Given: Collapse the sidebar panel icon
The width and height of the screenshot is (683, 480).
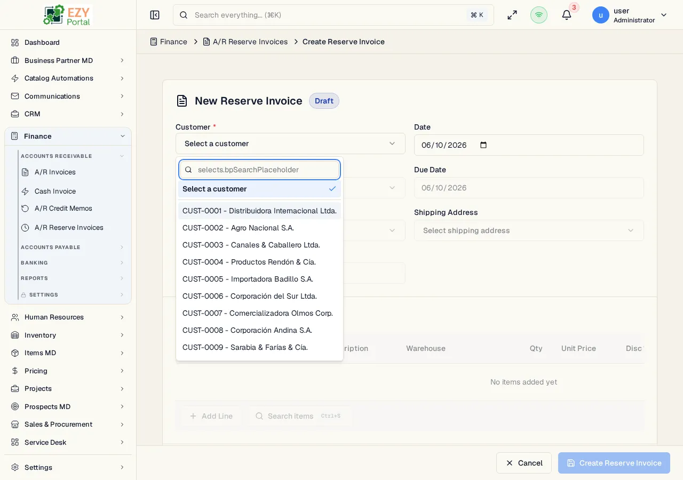Looking at the screenshot, I should [x=155, y=15].
